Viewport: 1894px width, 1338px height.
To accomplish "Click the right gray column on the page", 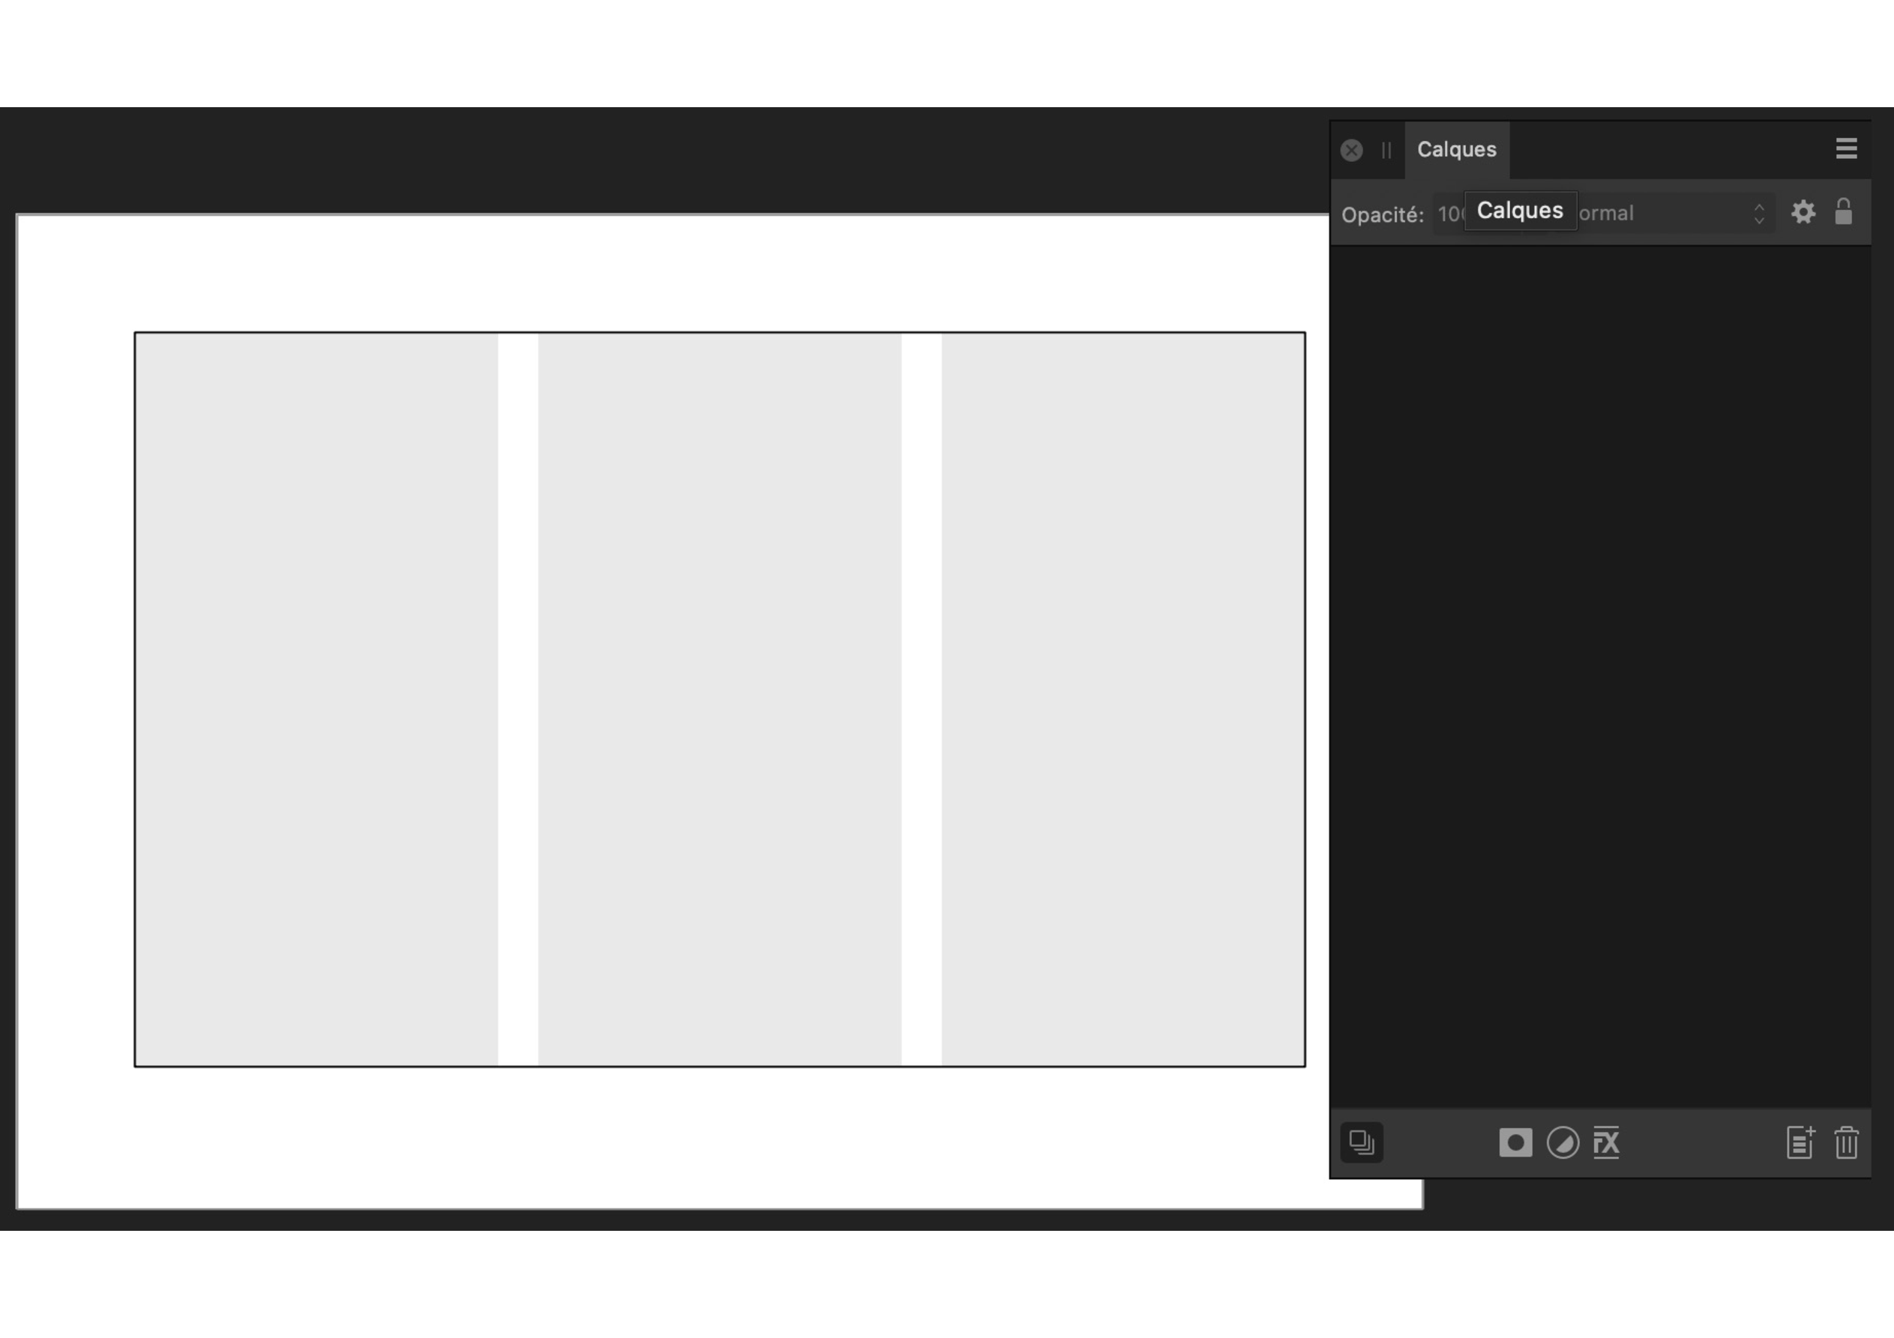I will [x=1122, y=699].
